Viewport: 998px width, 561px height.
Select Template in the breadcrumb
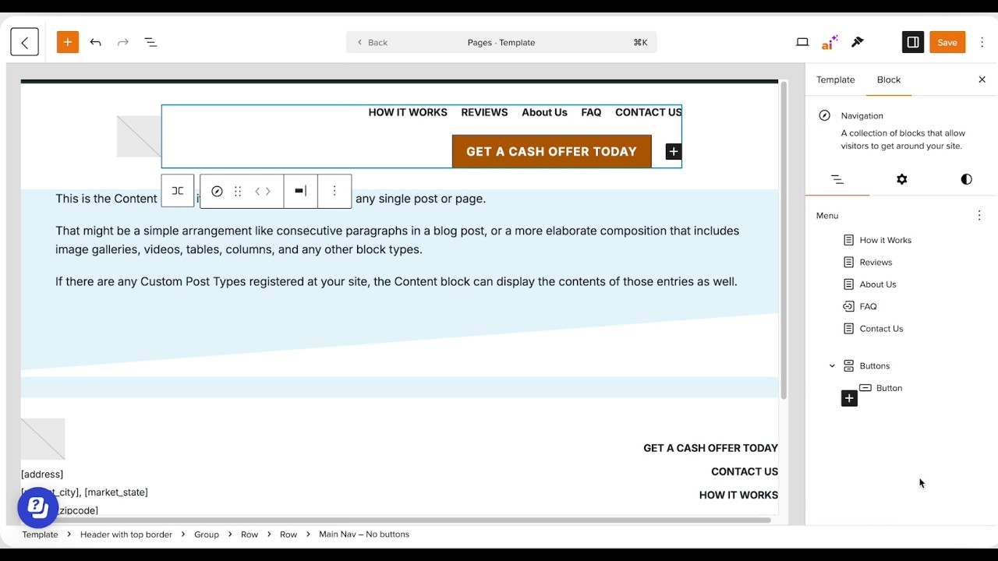40,535
